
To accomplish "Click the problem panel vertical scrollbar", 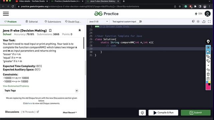I will (x=84, y=43).
